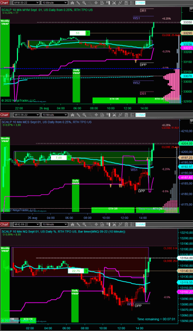Click the Weekly VWAP label on MES chart
This screenshot has width=193, height=331.
pyautogui.click(x=5, y=139)
